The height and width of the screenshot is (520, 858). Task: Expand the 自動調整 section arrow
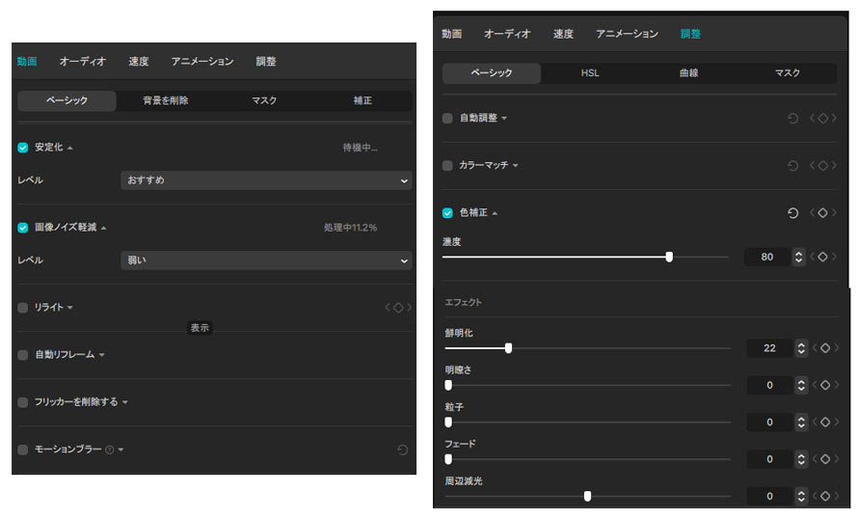(504, 119)
